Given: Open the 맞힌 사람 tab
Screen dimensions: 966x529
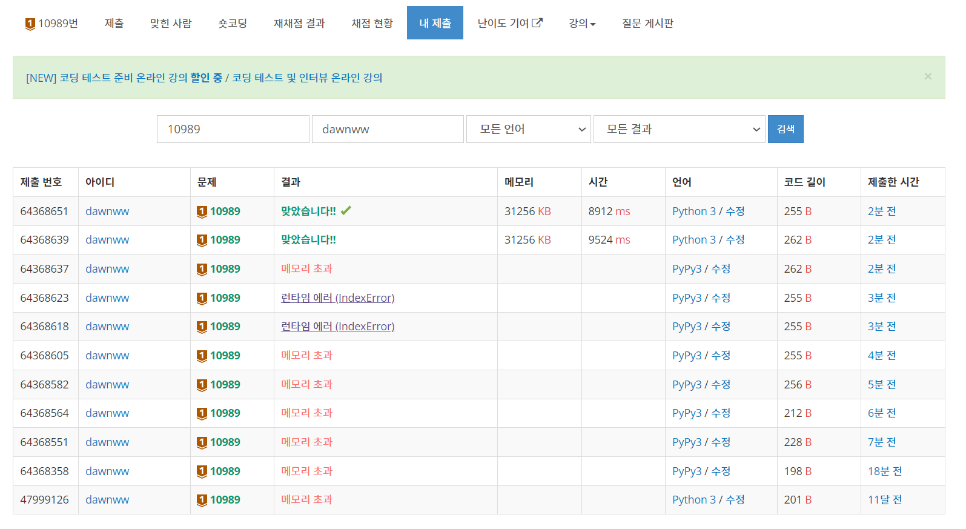Looking at the screenshot, I should (x=171, y=23).
